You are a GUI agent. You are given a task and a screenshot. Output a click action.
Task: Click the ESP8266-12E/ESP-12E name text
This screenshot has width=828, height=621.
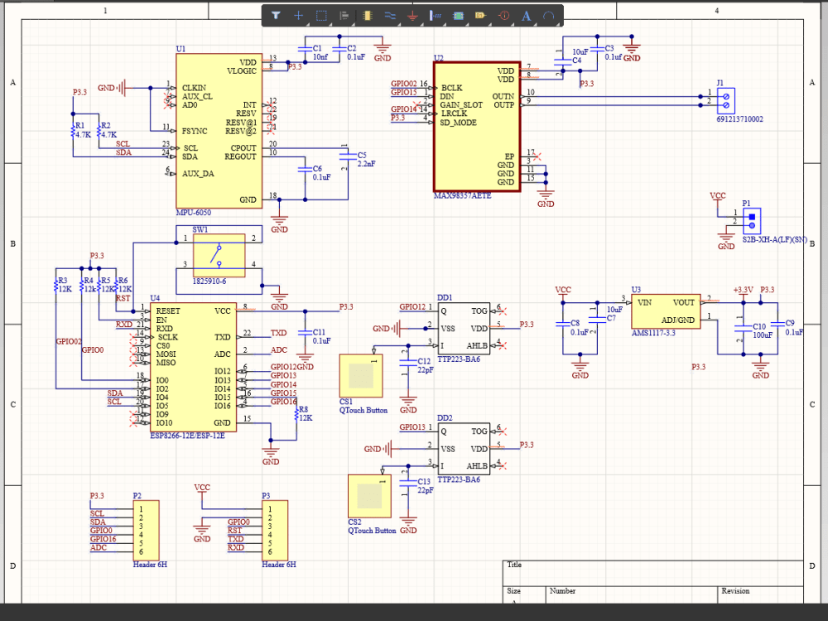click(187, 436)
